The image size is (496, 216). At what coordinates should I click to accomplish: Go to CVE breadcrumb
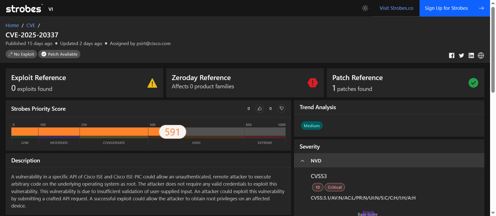point(31,25)
